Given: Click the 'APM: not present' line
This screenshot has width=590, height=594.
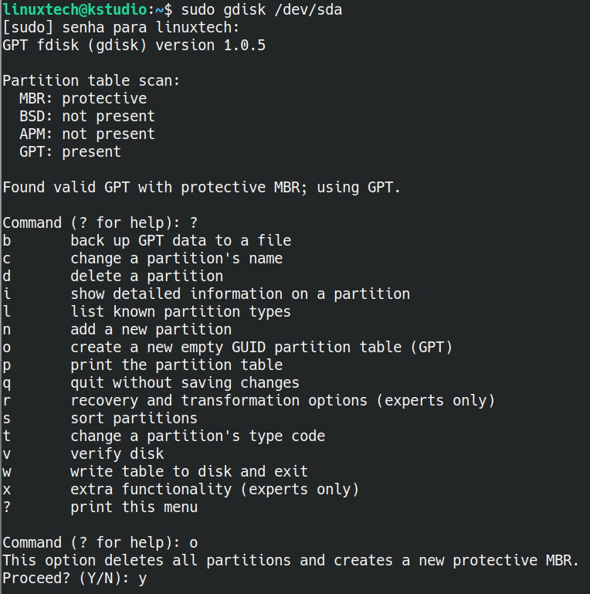Looking at the screenshot, I should pos(87,134).
